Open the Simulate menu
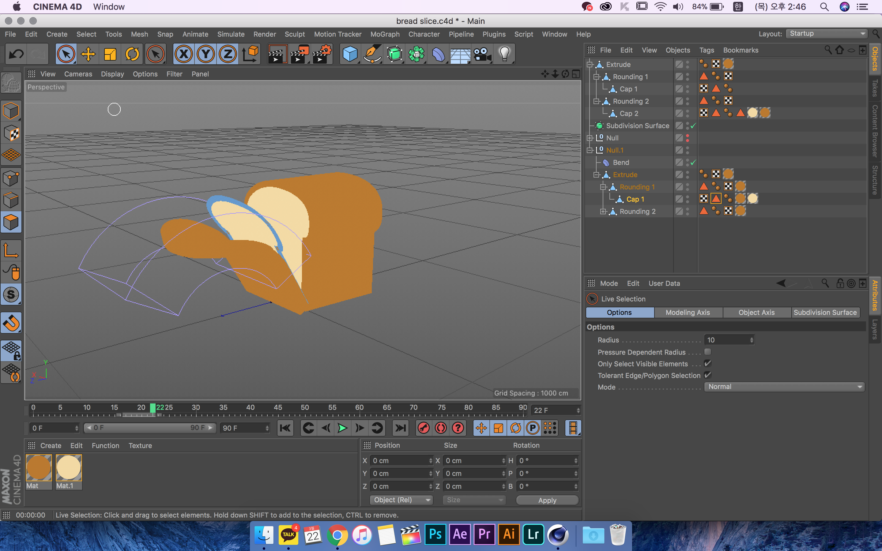 click(231, 34)
